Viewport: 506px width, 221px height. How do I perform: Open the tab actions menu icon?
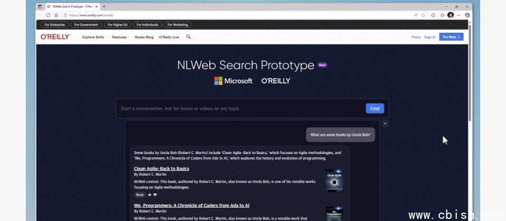coord(40,6)
